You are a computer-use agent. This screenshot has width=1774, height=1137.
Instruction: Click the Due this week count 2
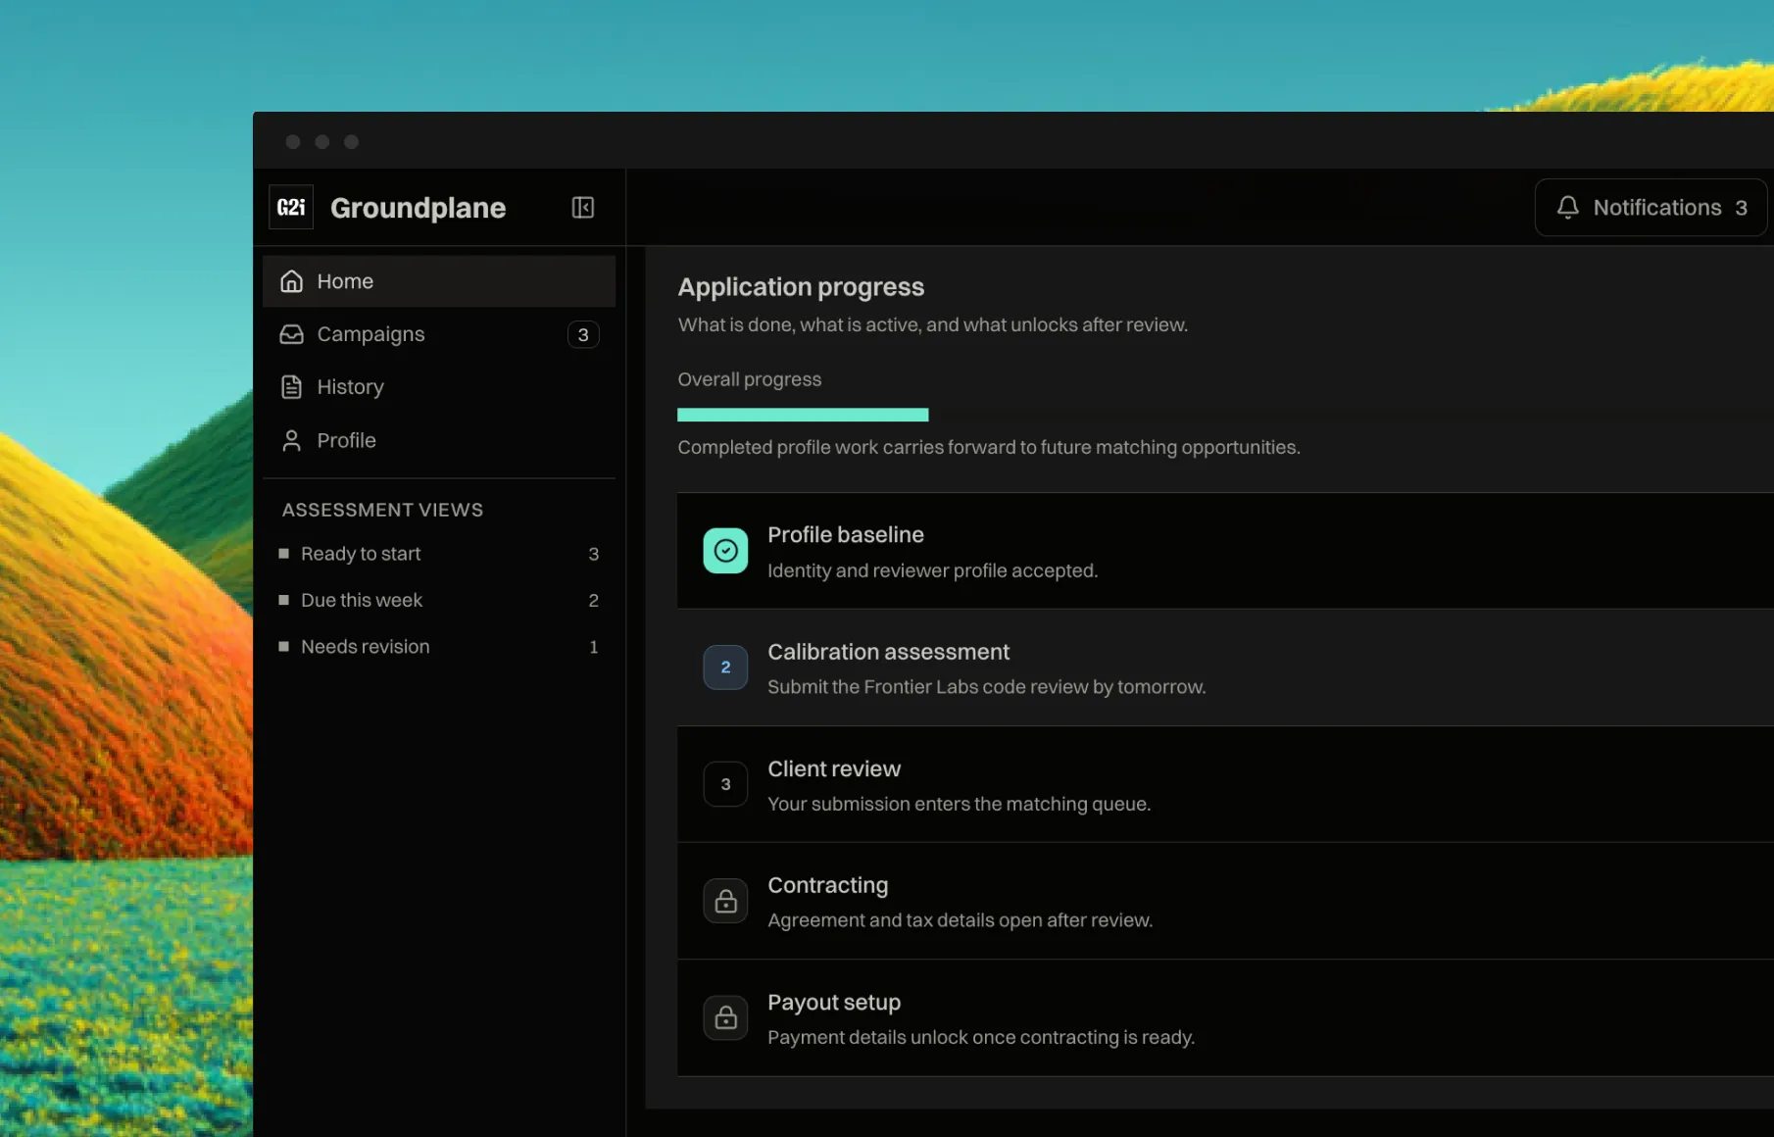[593, 600]
